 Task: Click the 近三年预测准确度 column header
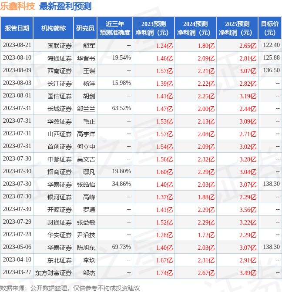pyautogui.click(x=115, y=28)
